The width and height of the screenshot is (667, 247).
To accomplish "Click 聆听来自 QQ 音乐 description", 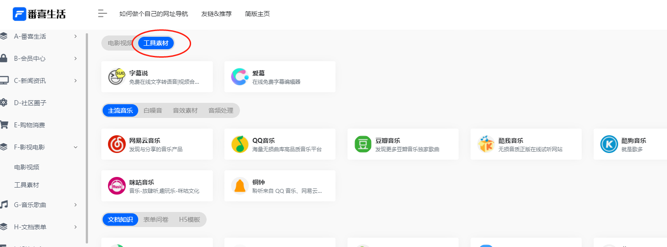I will click(287, 191).
